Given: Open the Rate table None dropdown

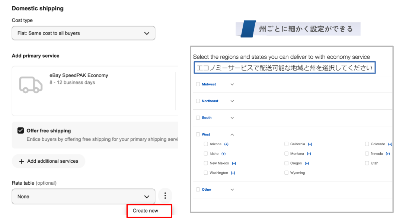Looking at the screenshot, I should tap(83, 196).
